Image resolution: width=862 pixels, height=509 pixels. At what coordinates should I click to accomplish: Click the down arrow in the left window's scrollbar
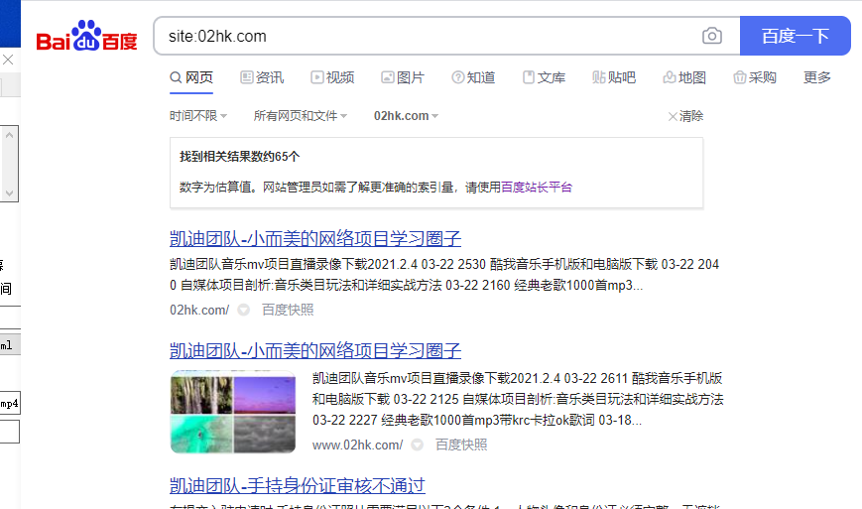(x=9, y=192)
